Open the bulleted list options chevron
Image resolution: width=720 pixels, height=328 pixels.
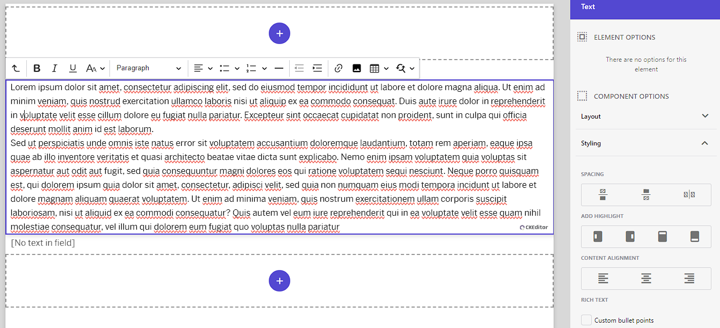tap(237, 68)
